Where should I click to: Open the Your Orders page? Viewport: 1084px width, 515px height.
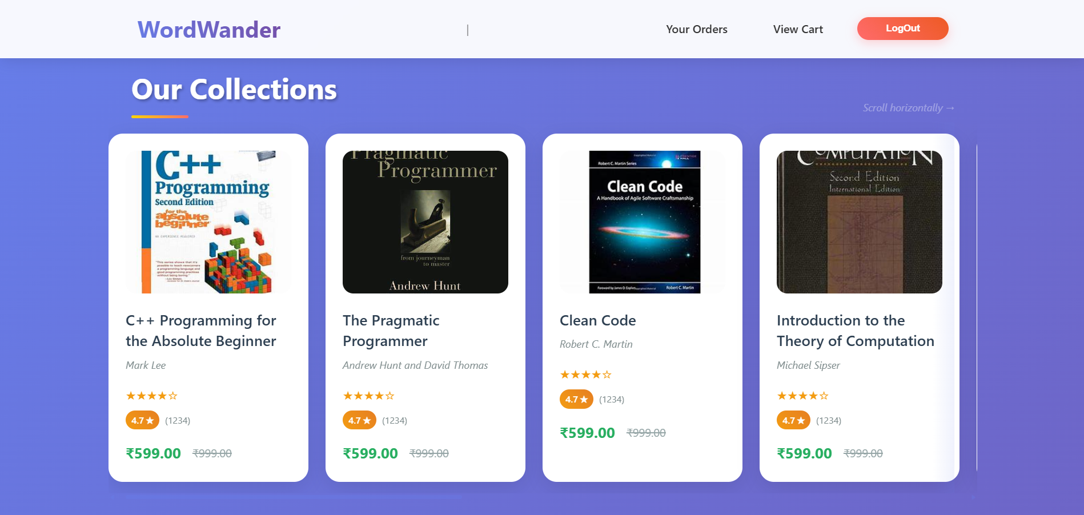[x=696, y=29]
